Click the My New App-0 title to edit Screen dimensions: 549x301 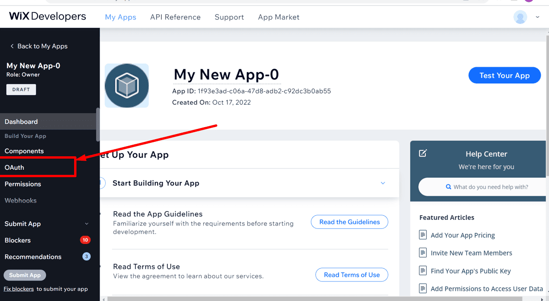coord(227,75)
